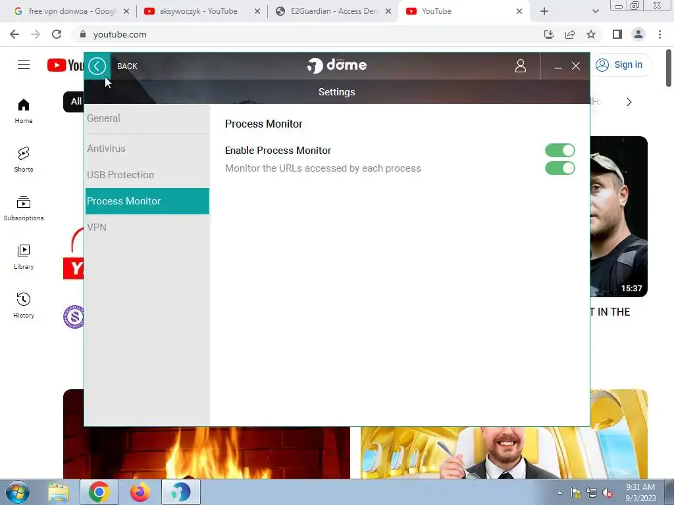Open YouTube Subscriptions in sidebar
This screenshot has width=674, height=505.
(24, 208)
